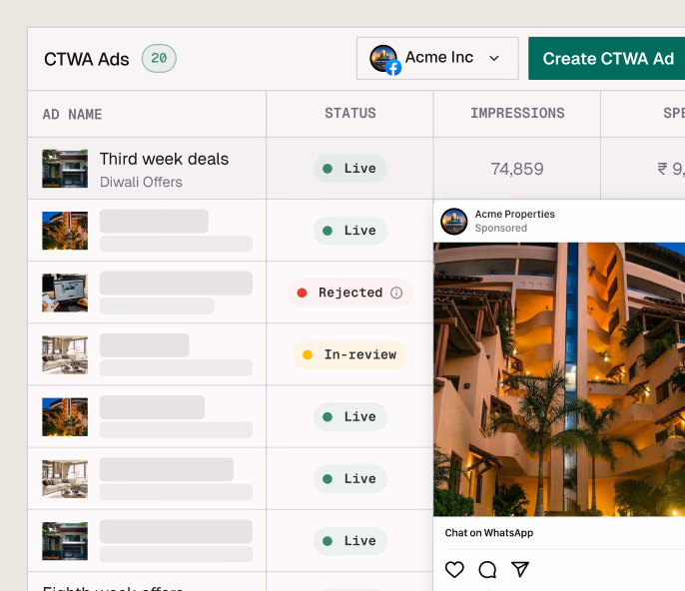Click the In-review status badge
The image size is (685, 591).
click(x=349, y=354)
